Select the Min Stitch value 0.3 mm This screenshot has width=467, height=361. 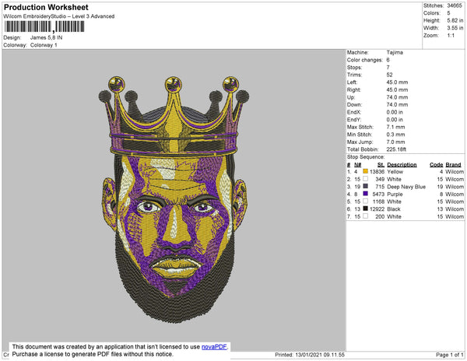(x=395, y=135)
